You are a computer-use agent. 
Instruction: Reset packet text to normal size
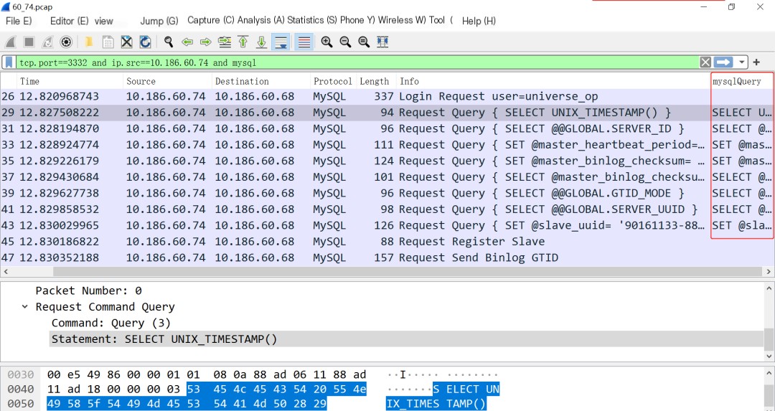(x=364, y=42)
